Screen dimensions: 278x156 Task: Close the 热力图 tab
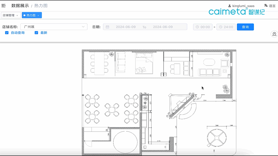(38, 15)
